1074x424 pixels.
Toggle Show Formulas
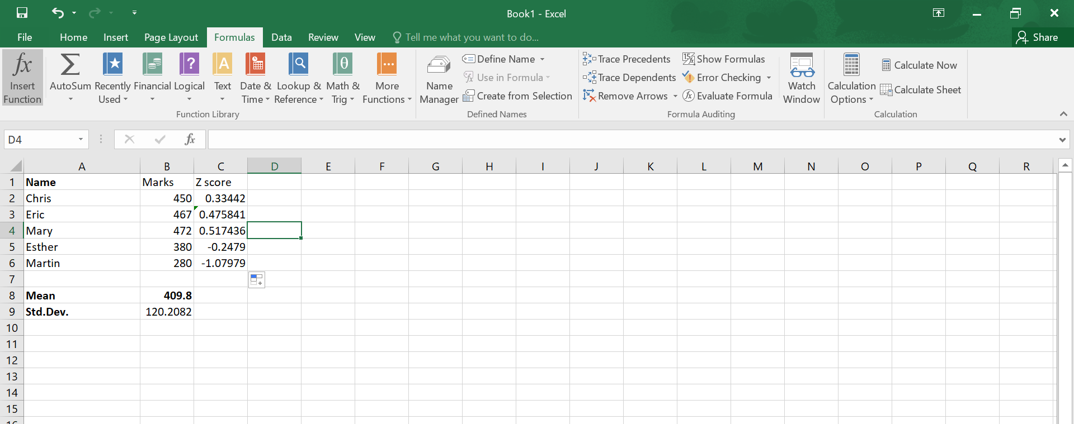tap(724, 59)
